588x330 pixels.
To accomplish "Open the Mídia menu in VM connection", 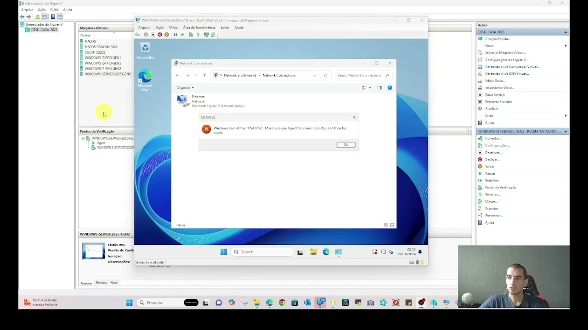I will point(173,27).
